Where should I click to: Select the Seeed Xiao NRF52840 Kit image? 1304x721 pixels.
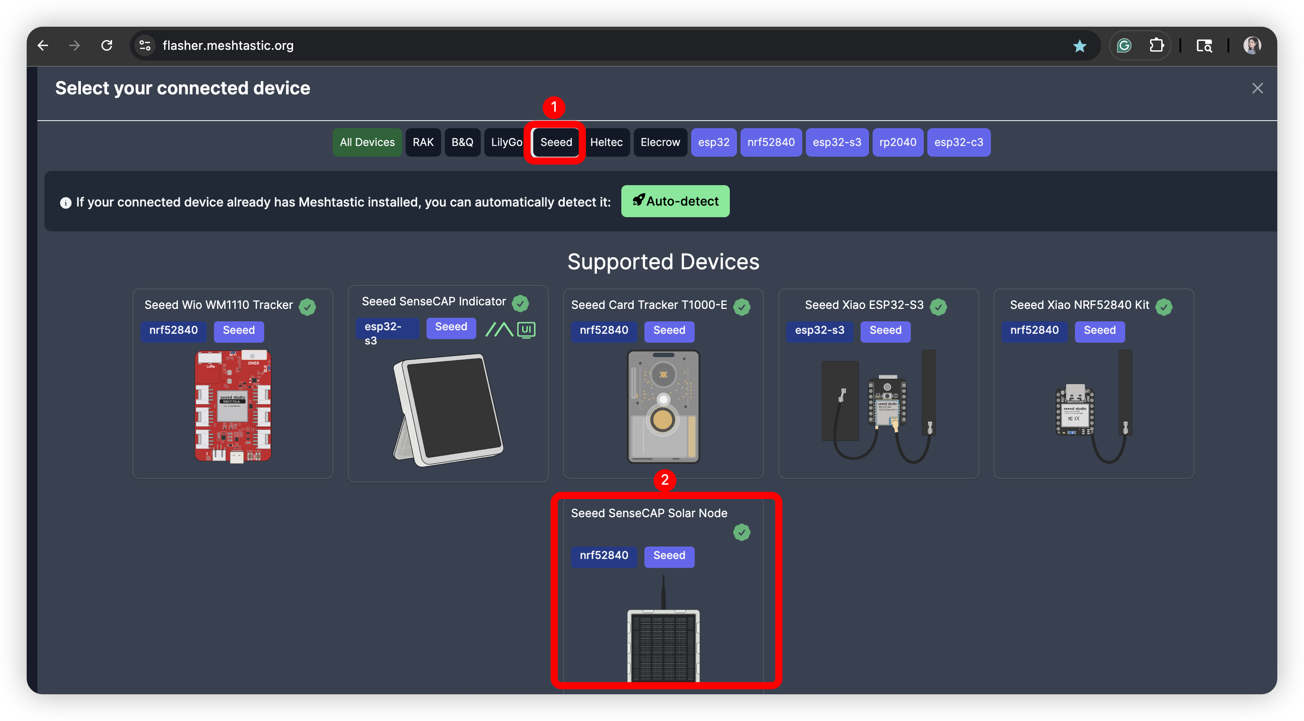coord(1094,406)
